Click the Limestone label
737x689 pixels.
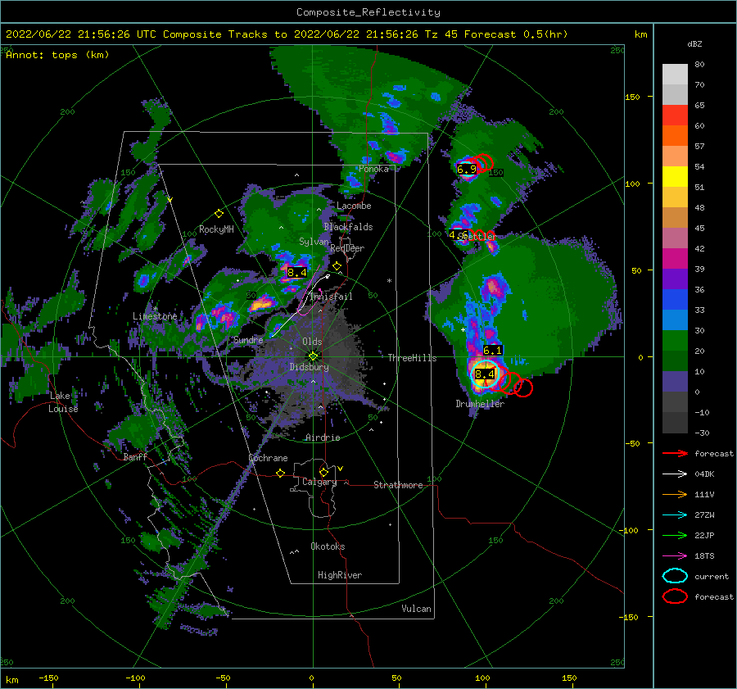(x=155, y=316)
